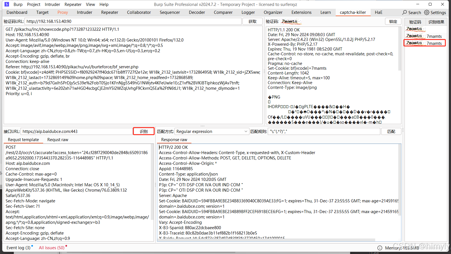Switch to the Organizer tab
The height and width of the screenshot is (254, 451).
[273, 12]
